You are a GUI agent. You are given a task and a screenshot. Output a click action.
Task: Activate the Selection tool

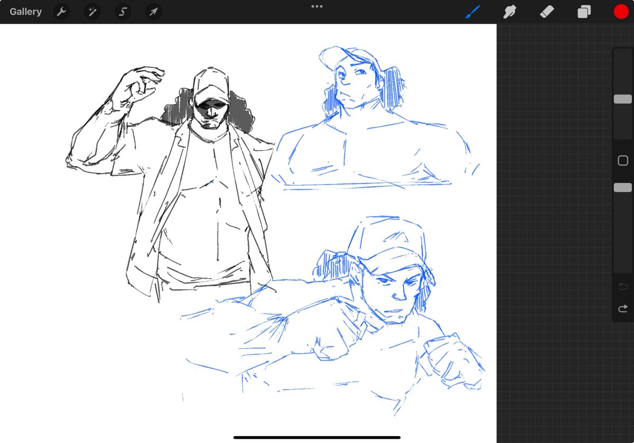123,12
